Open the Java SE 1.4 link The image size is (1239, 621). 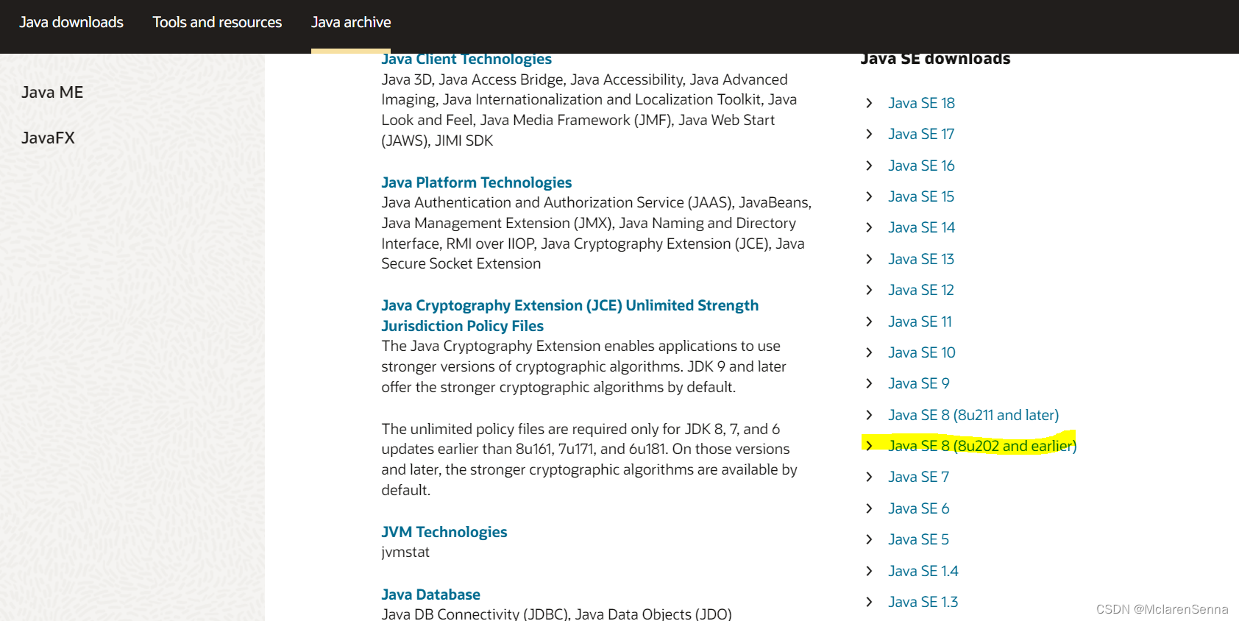click(923, 571)
